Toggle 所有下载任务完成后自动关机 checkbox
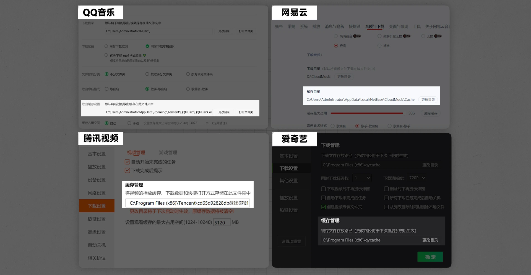531x275 pixels. (386, 198)
